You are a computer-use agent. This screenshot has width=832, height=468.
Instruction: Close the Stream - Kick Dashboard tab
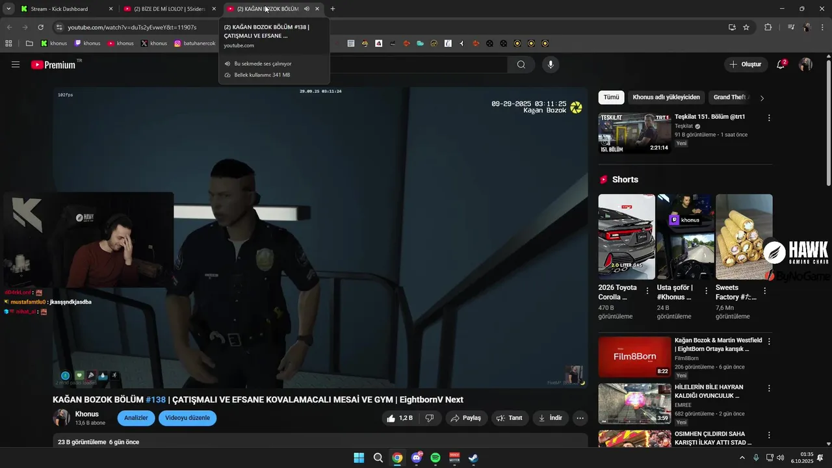point(110,9)
